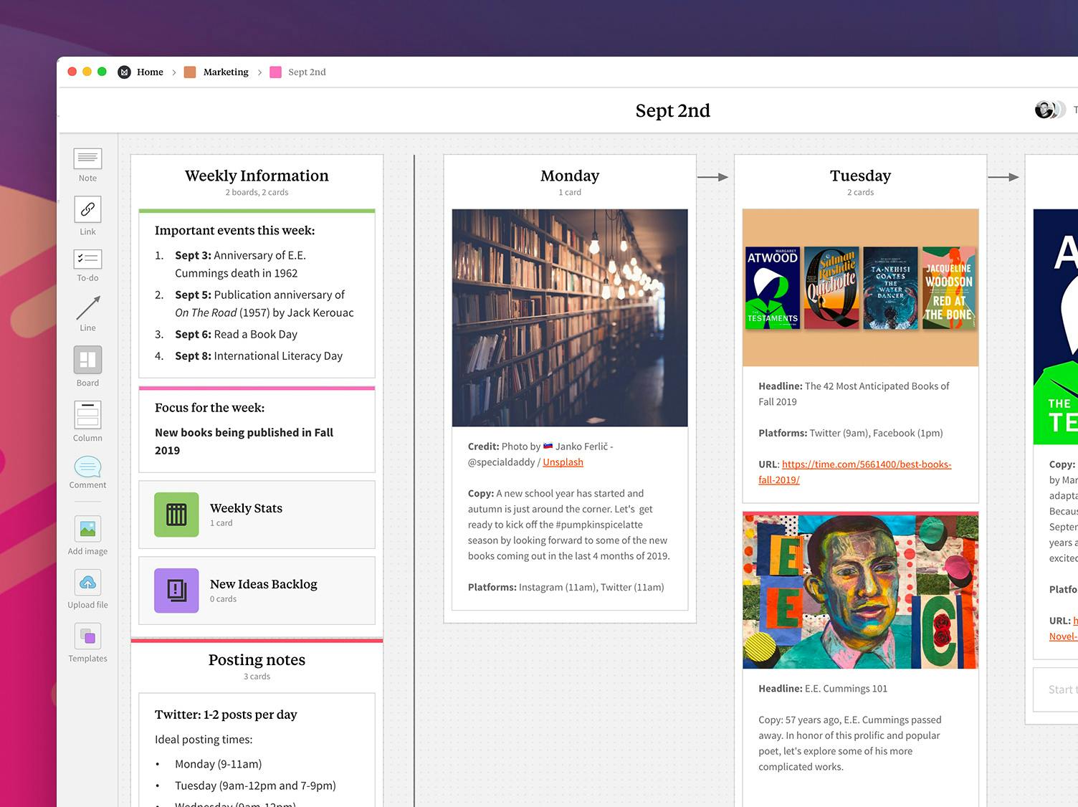The image size is (1078, 807).
Task: Select Sept 2nd breadcrumb item
Action: (307, 72)
